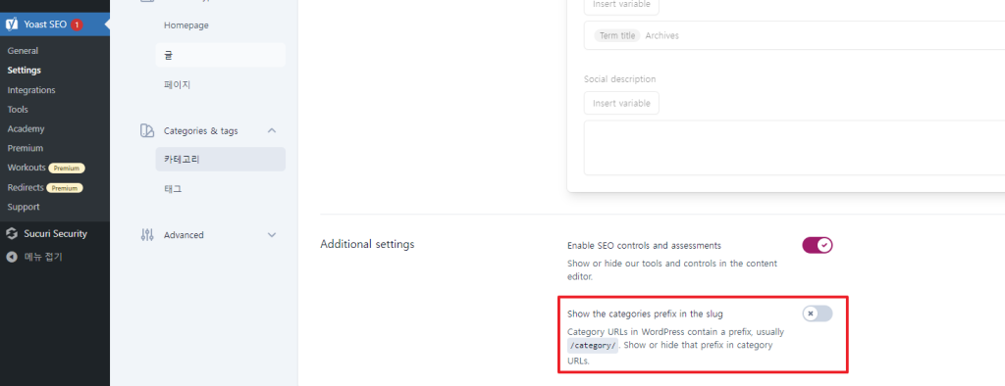Select 카테고리 in settings sidebar
Viewport: 1005px width, 386px height.
[x=221, y=160]
